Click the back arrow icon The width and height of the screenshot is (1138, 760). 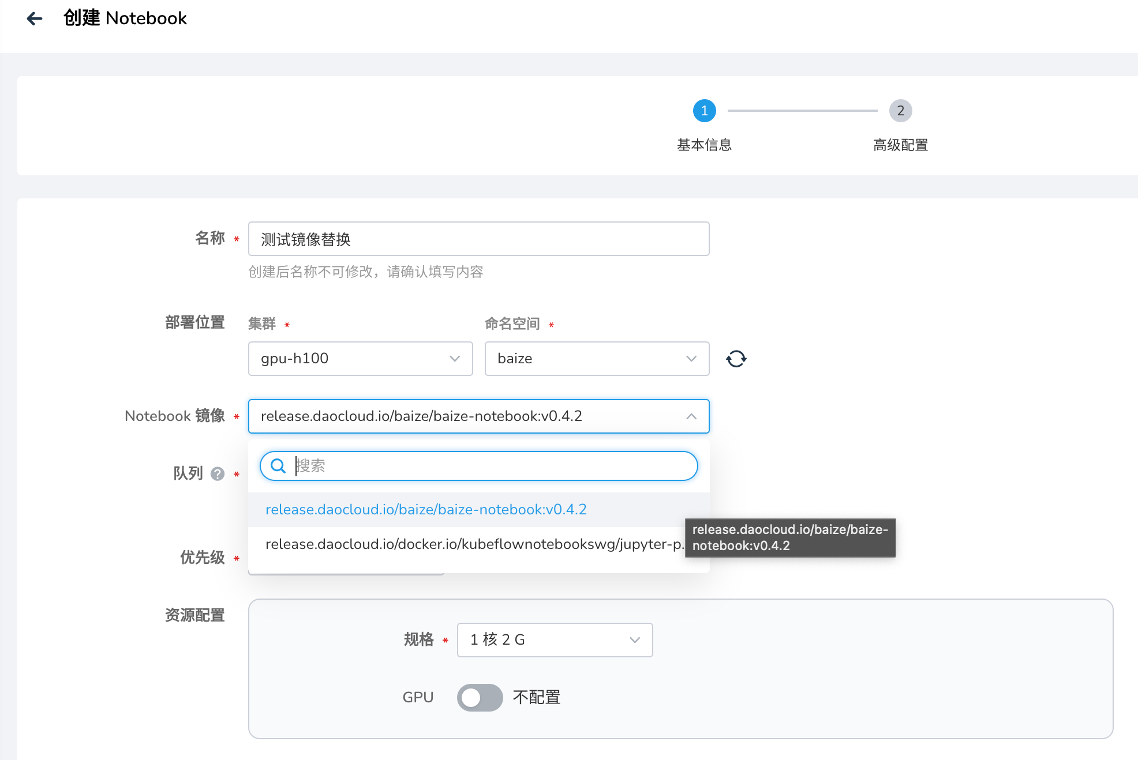[35, 18]
